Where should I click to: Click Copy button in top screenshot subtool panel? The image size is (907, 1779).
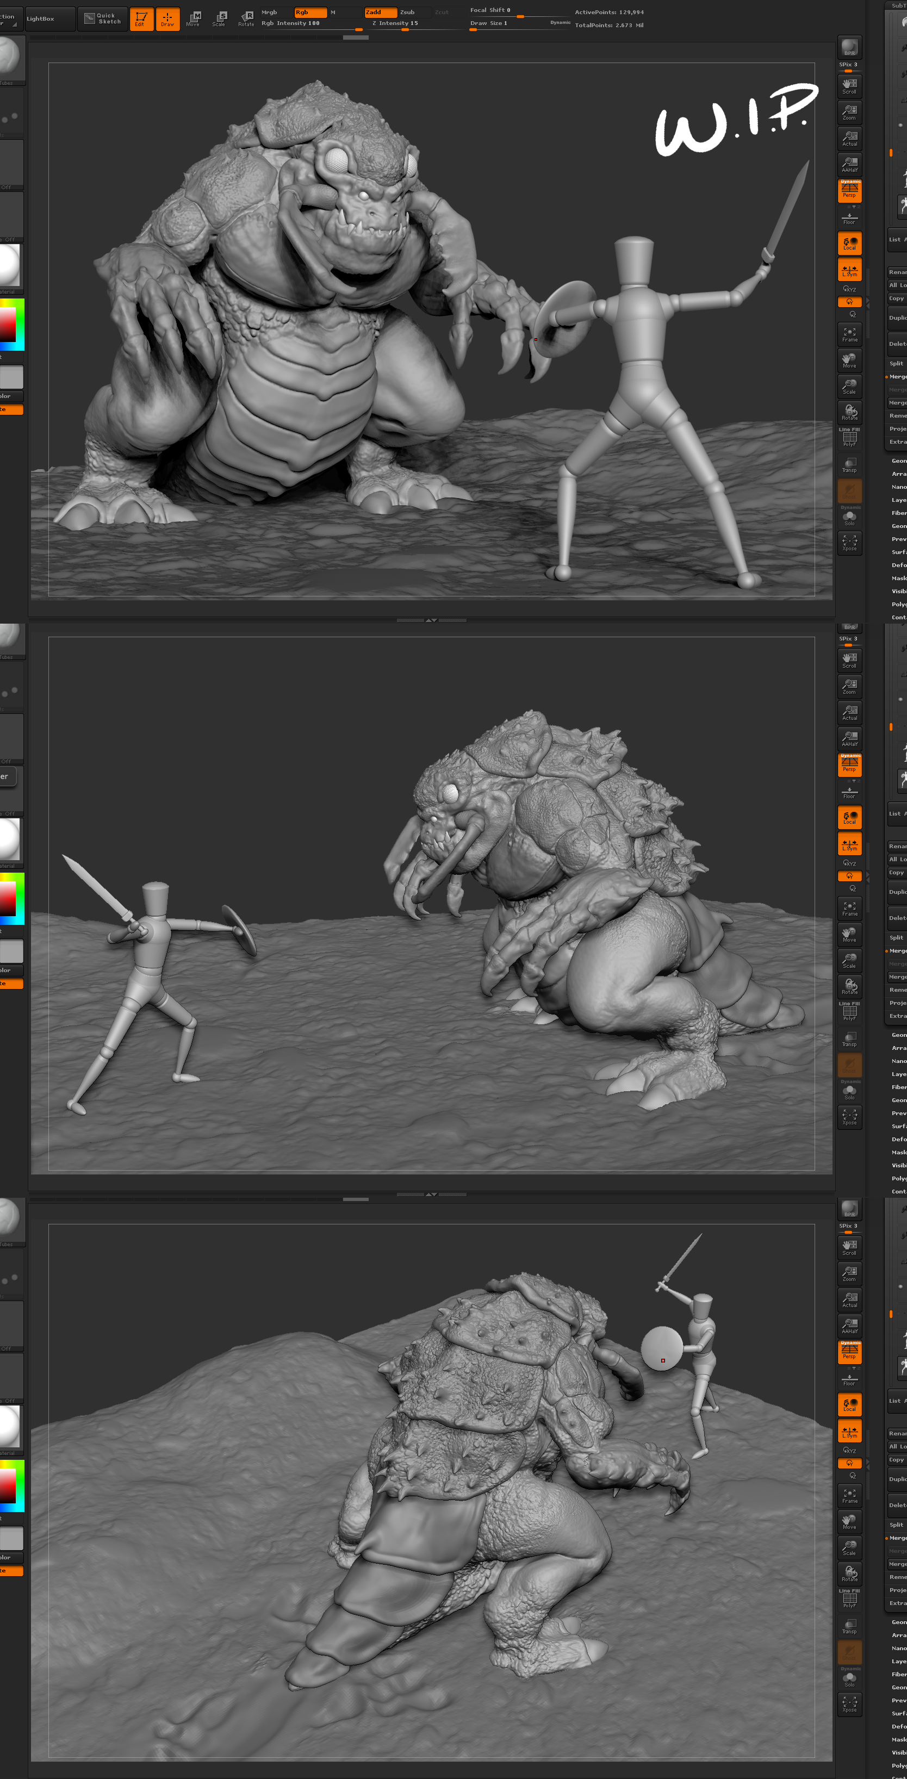point(897,298)
